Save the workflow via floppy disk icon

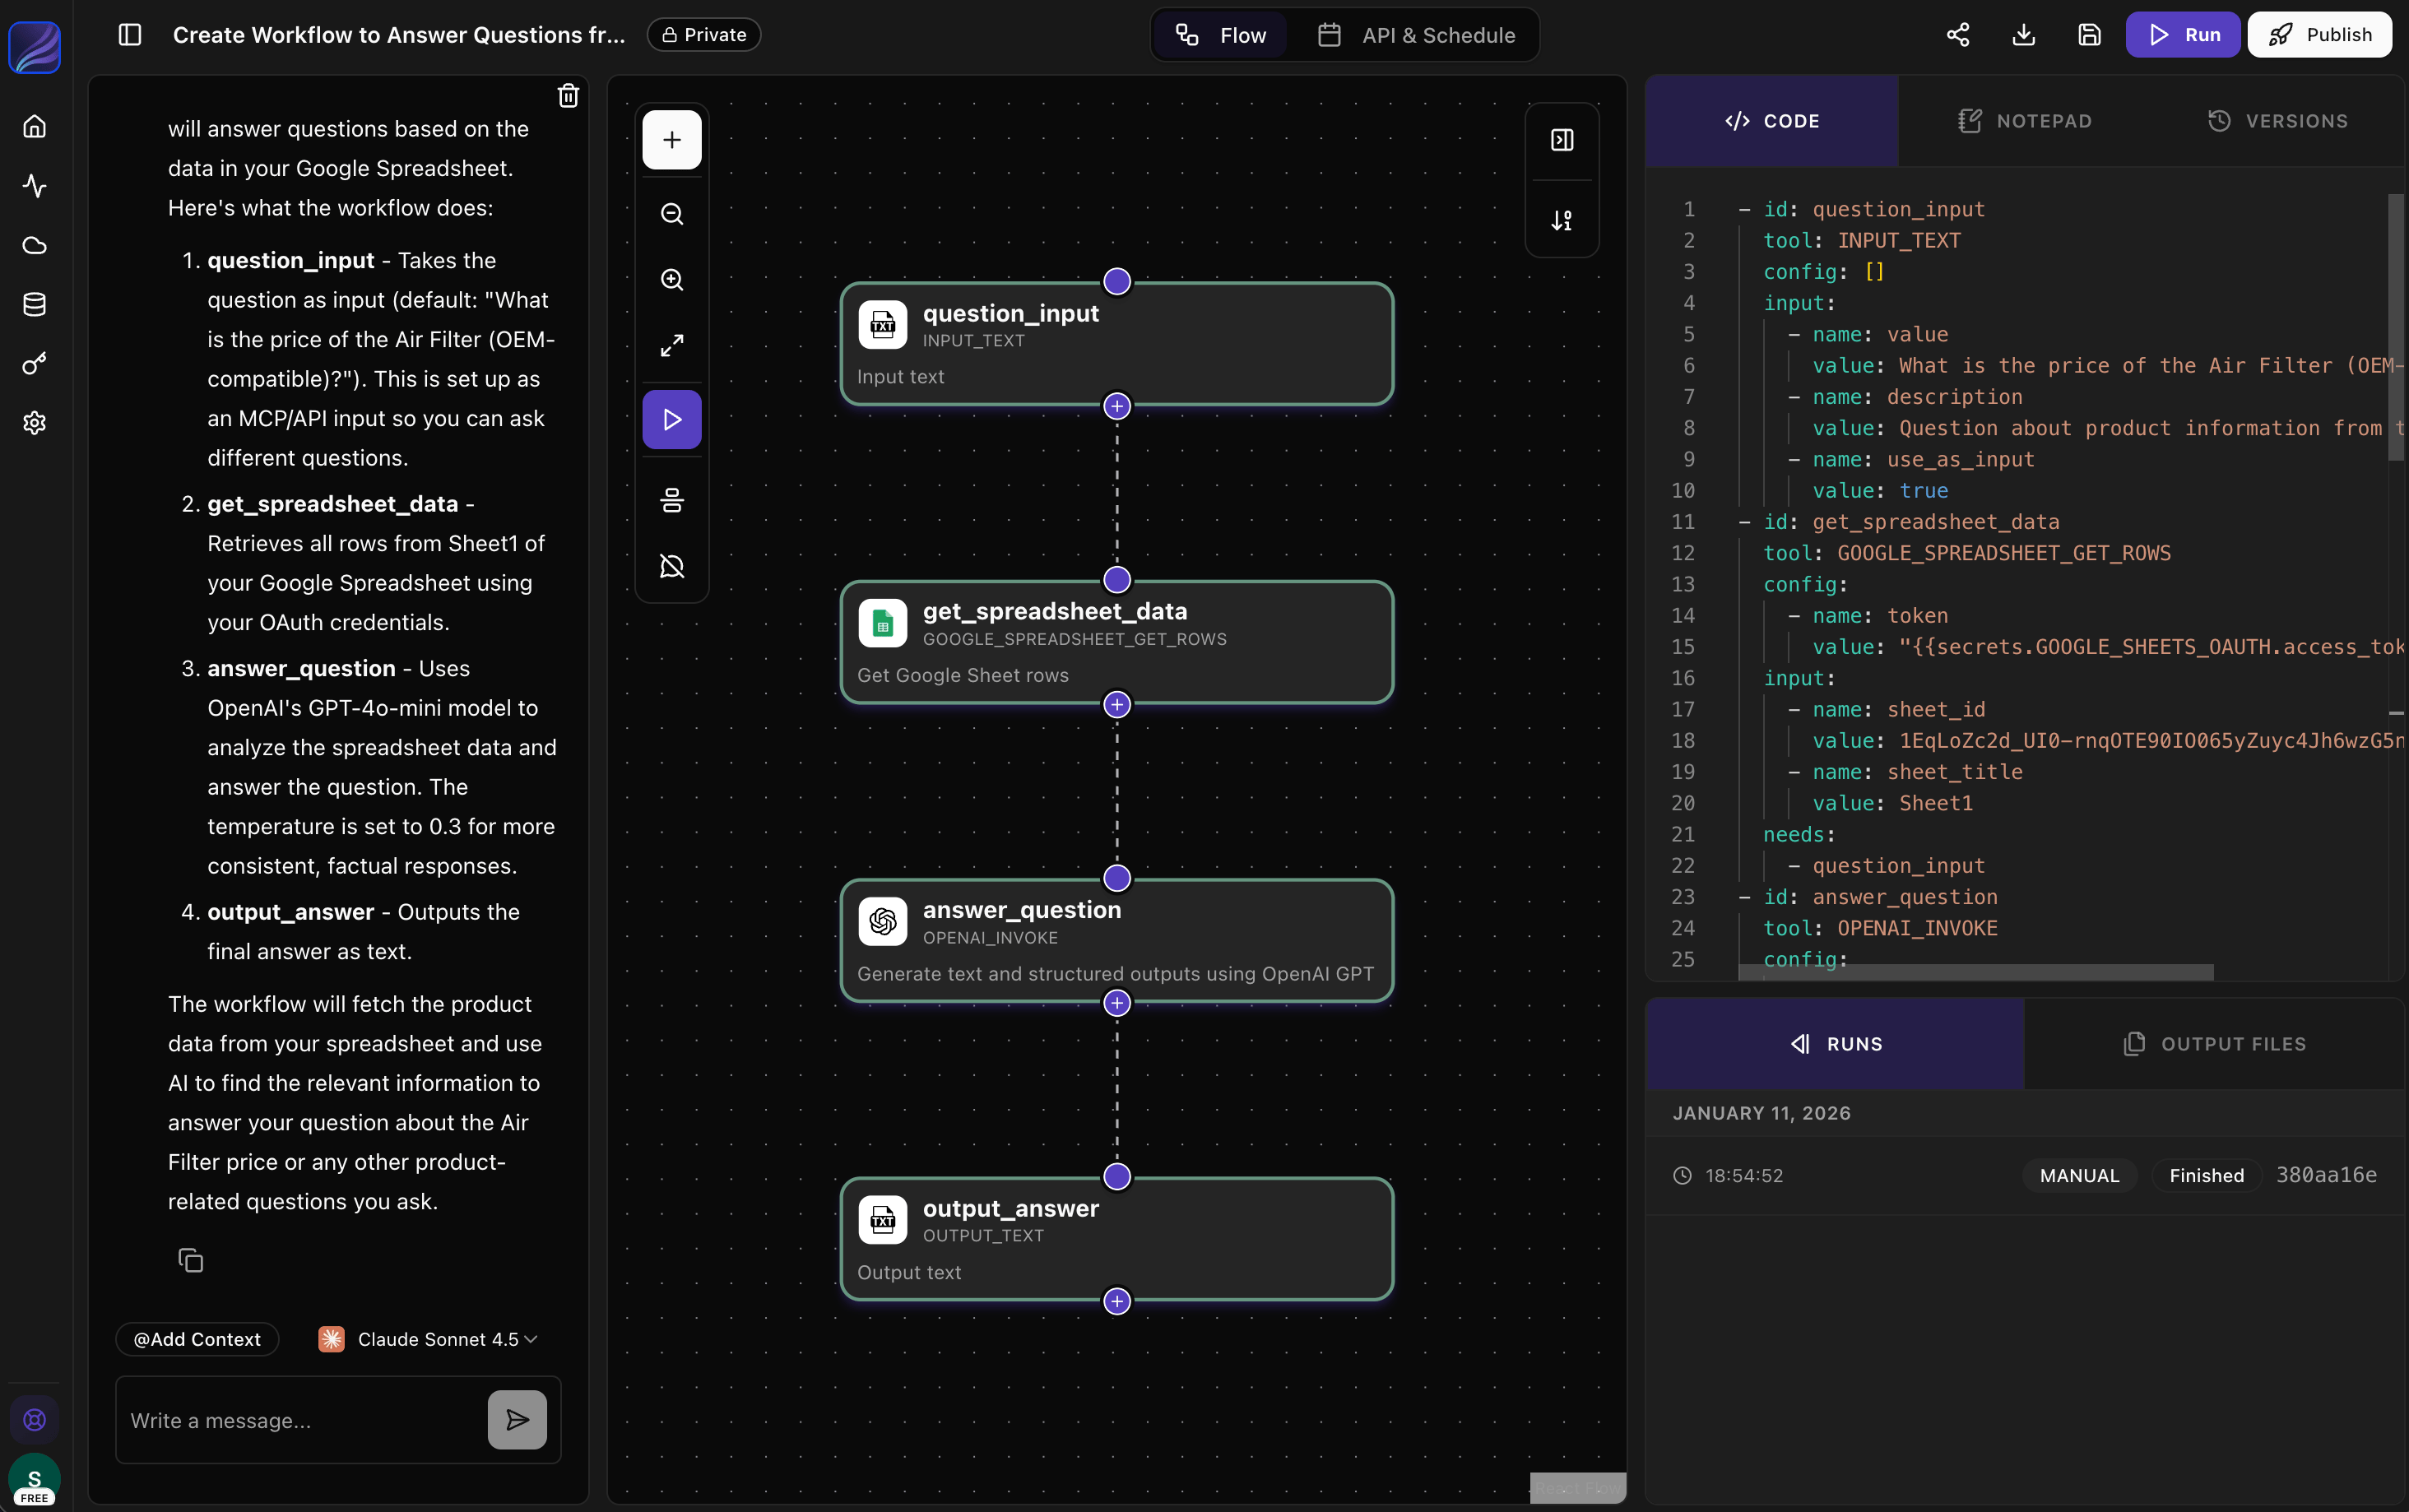pyautogui.click(x=2089, y=35)
